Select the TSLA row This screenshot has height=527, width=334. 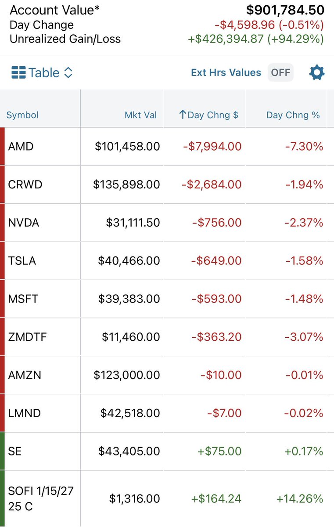tap(167, 261)
